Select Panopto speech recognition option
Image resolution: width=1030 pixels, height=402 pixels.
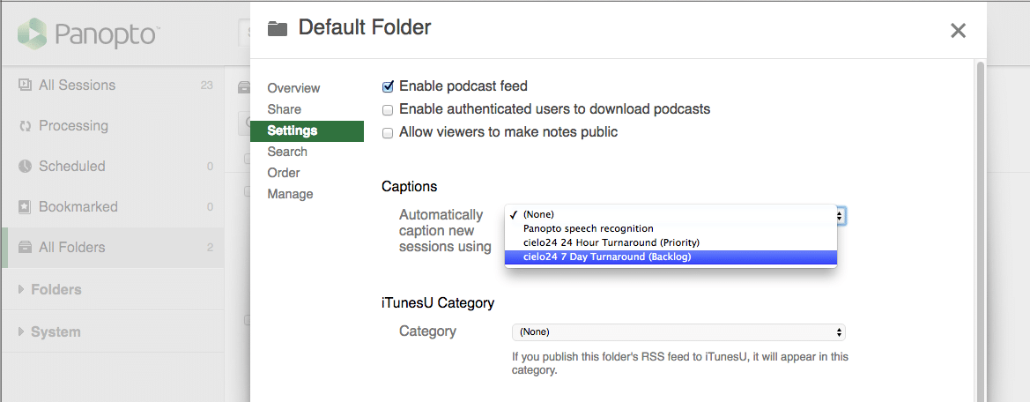(670, 228)
